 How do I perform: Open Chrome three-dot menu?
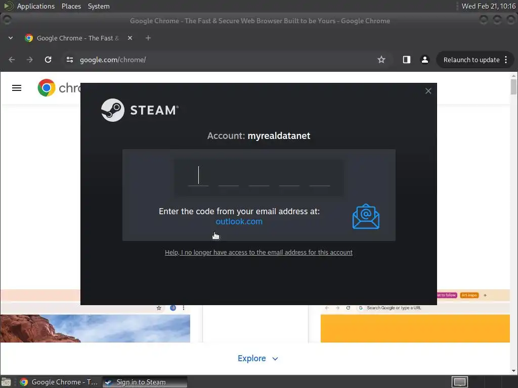(506, 60)
